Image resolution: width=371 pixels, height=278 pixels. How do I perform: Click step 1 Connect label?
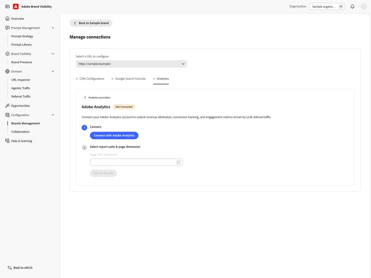coord(95,127)
